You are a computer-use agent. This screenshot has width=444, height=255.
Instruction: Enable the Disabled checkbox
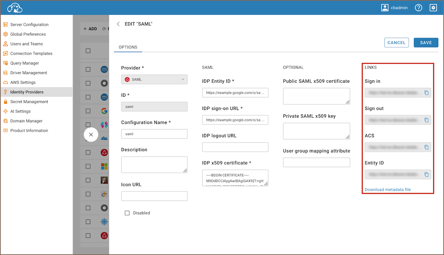coord(127,213)
